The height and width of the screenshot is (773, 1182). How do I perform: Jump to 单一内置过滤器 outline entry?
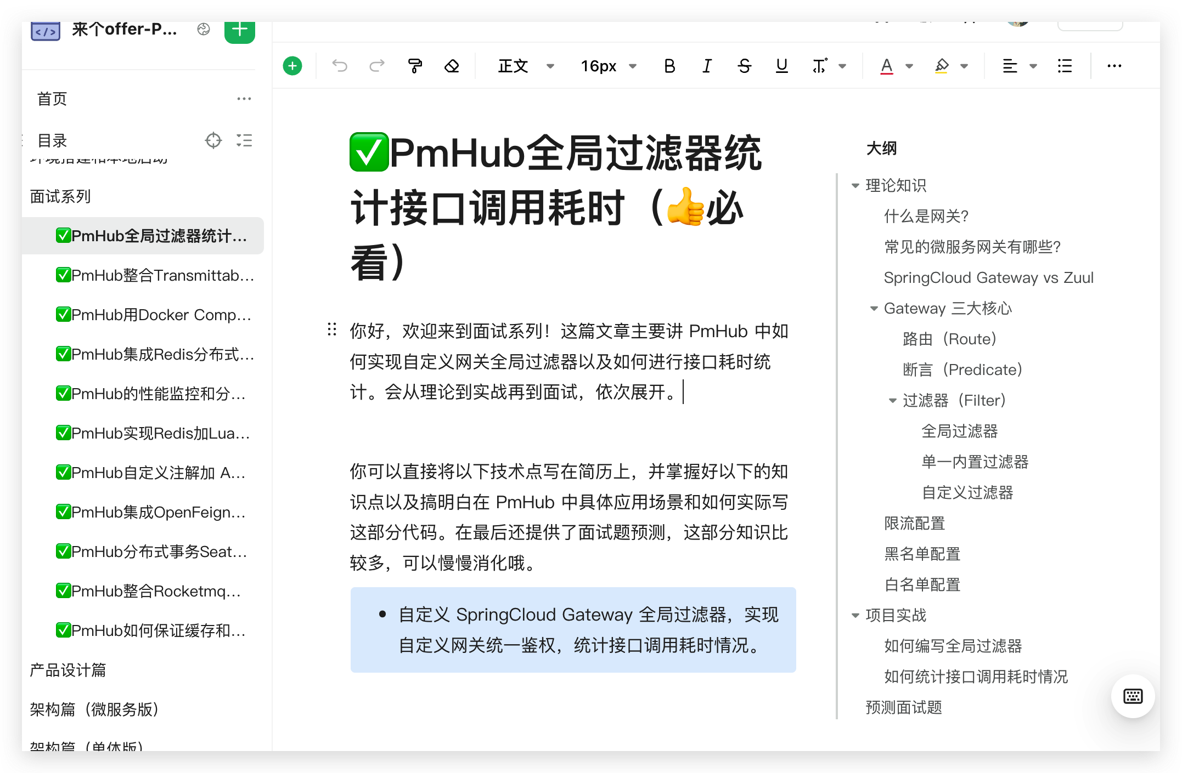tap(975, 462)
